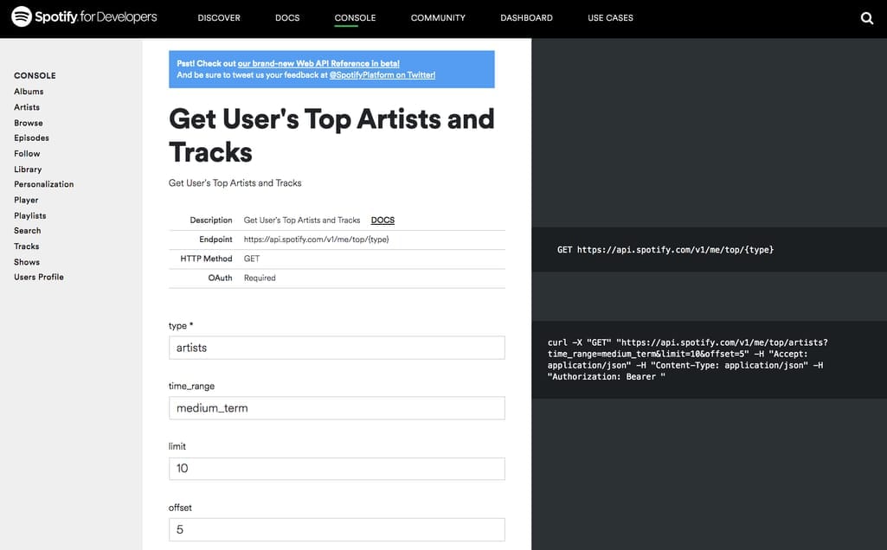The image size is (887, 550).
Task: Open the Dashboard menu item
Action: [526, 18]
